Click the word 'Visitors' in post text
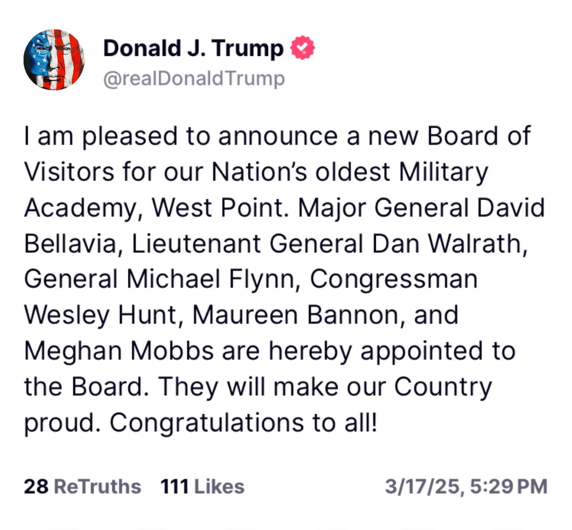The width and height of the screenshot is (572, 530). pos(69,172)
